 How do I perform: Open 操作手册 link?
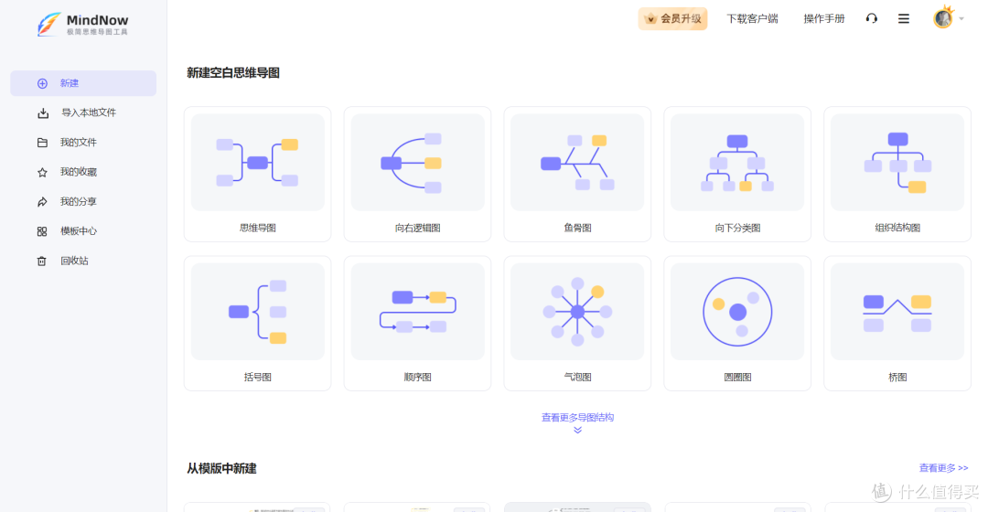(823, 19)
